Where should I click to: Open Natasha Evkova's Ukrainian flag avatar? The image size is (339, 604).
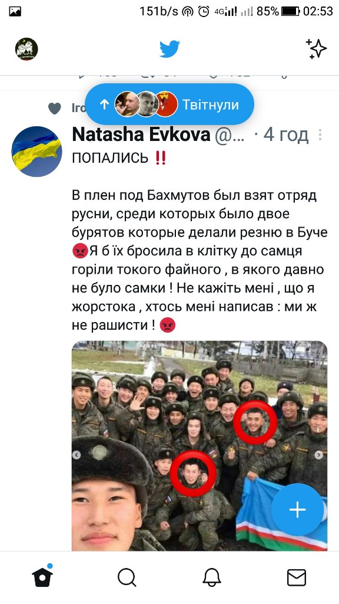(37, 152)
